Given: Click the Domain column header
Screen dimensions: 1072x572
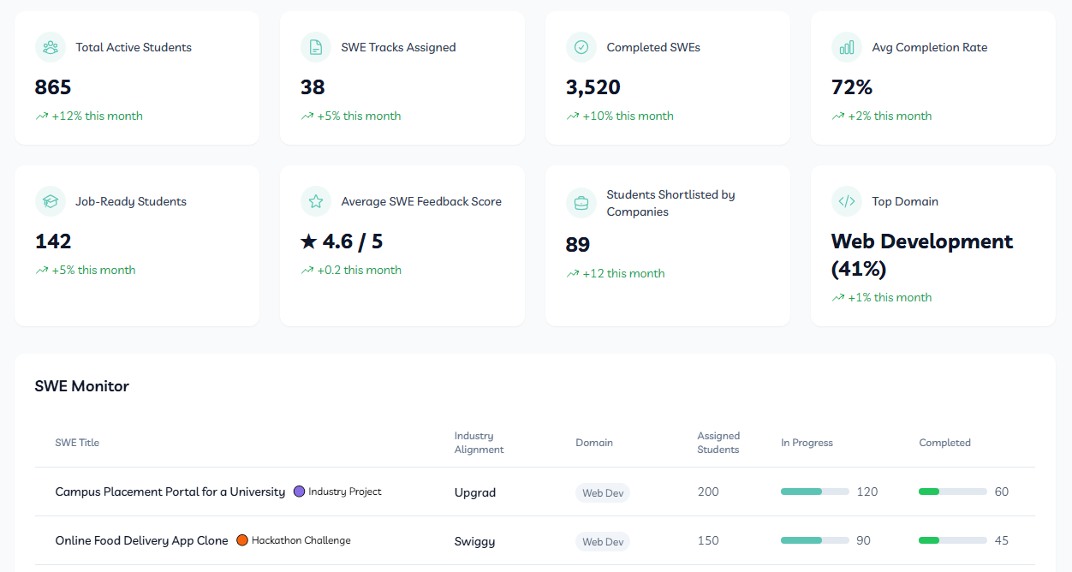Looking at the screenshot, I should (594, 443).
